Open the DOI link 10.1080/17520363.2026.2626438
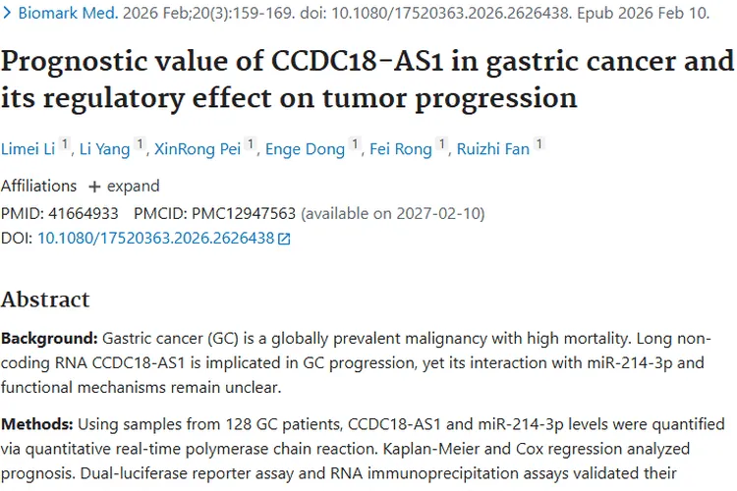The image size is (737, 491). point(155,238)
